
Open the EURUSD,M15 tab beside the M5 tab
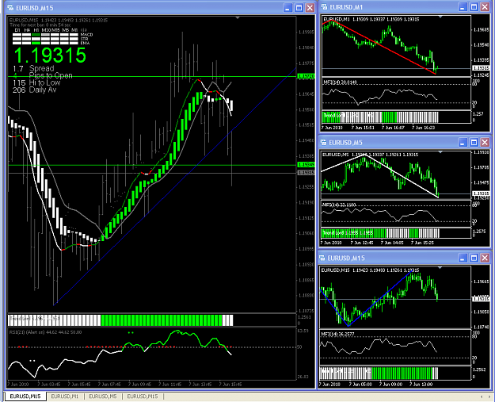(143, 396)
